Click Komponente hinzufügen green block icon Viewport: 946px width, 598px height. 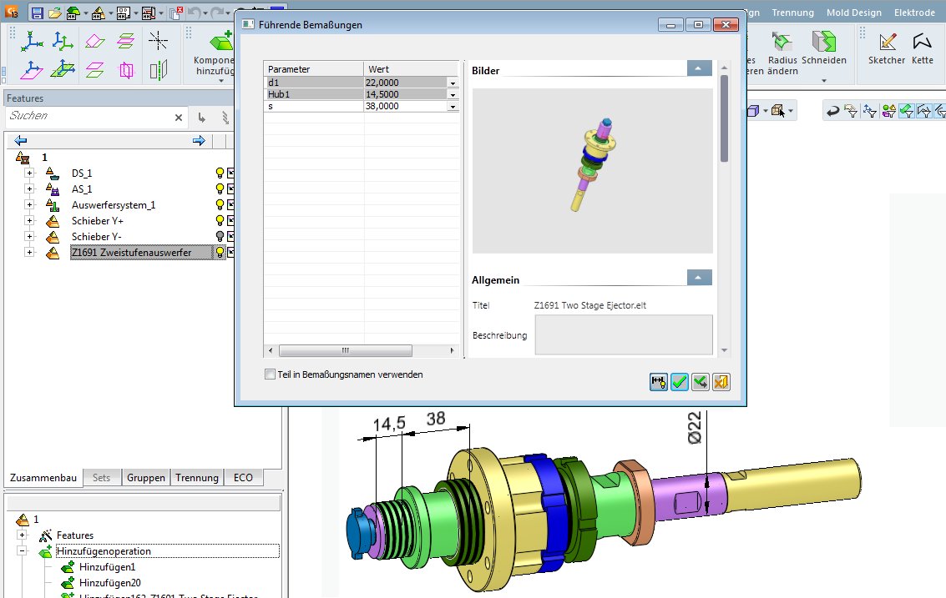(222, 41)
